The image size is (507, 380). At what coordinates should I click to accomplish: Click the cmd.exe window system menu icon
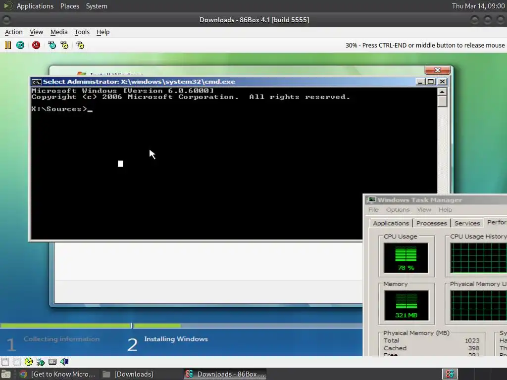(37, 82)
